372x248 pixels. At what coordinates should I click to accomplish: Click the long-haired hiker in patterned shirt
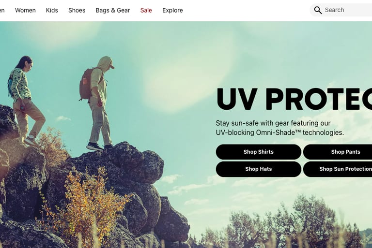coord(25,101)
